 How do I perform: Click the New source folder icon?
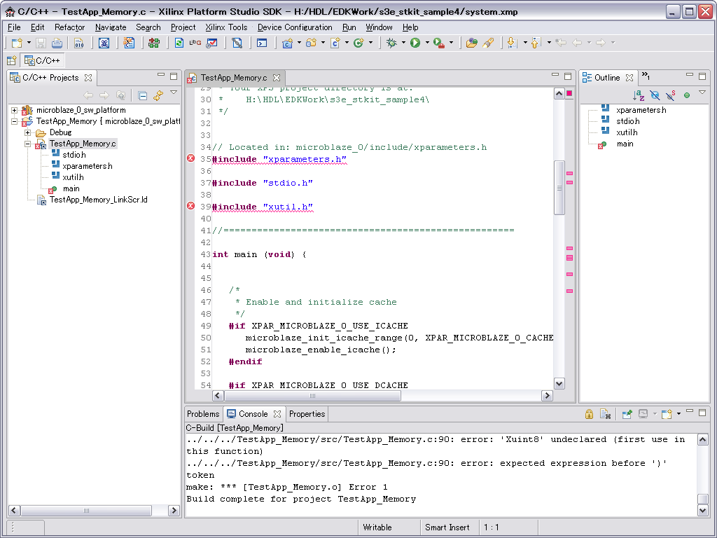[311, 43]
